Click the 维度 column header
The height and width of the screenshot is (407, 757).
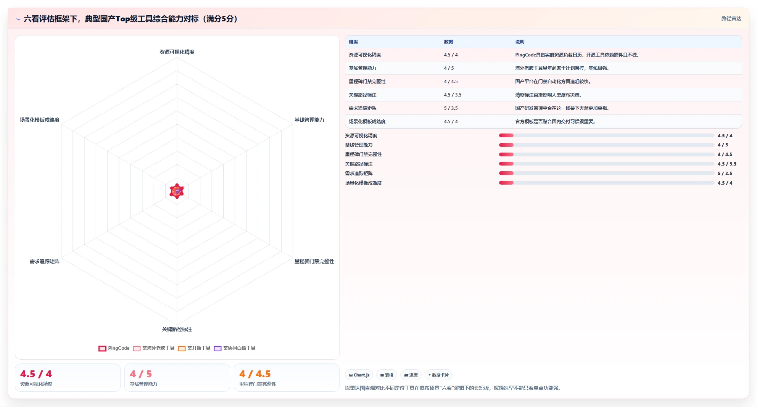[353, 42]
